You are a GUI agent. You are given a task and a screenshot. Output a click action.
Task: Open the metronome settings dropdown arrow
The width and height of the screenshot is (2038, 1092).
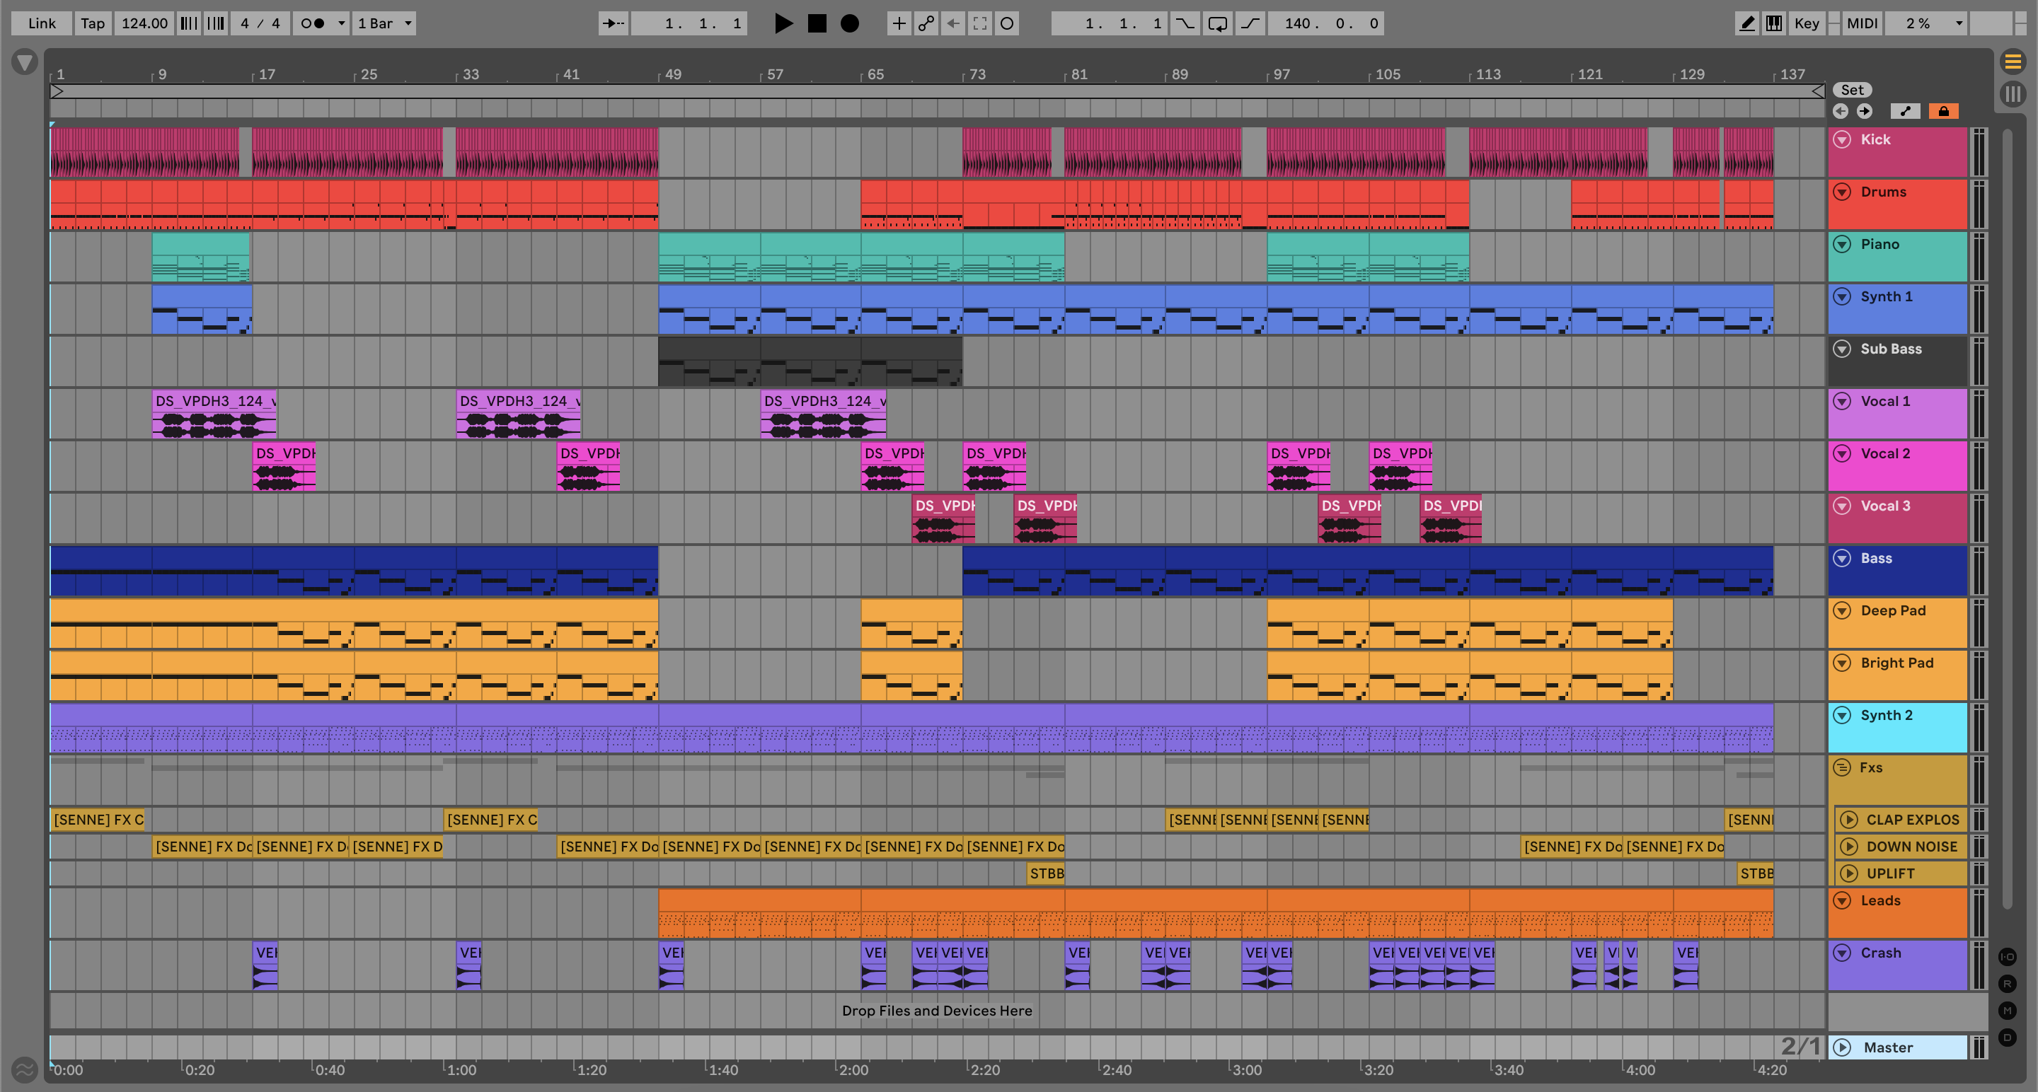[x=341, y=23]
